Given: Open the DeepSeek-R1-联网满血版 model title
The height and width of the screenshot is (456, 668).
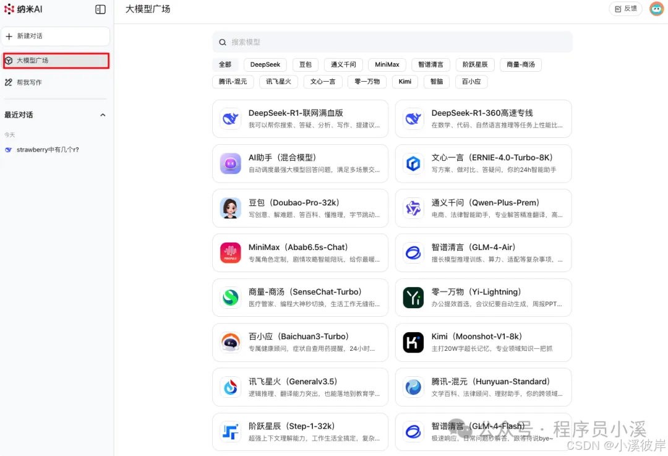Looking at the screenshot, I should [296, 113].
